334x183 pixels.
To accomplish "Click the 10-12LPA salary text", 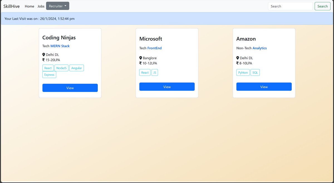I will (150, 63).
